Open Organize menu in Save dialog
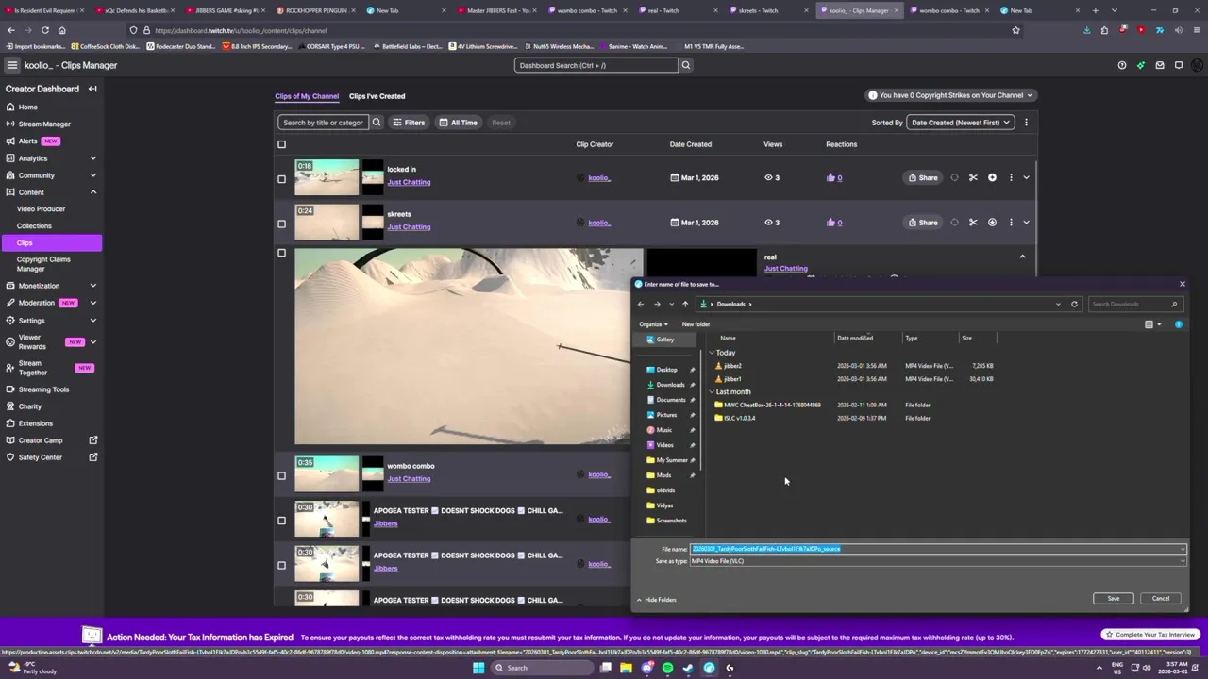Viewport: 1208px width, 679px height. tap(653, 324)
